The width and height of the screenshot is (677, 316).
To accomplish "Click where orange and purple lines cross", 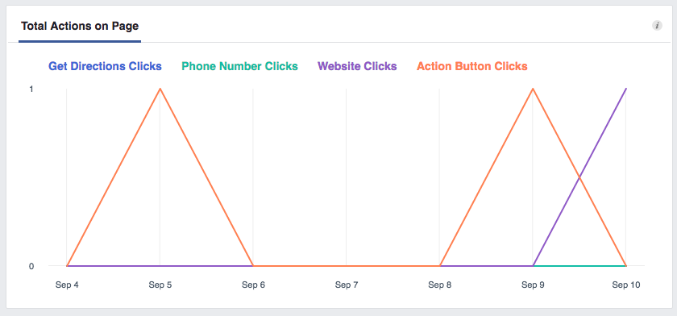I will pos(579,177).
